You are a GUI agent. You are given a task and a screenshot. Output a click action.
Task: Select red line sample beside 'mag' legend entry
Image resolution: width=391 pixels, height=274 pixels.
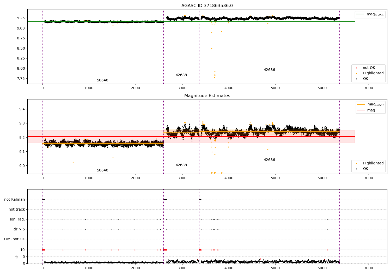point(361,110)
